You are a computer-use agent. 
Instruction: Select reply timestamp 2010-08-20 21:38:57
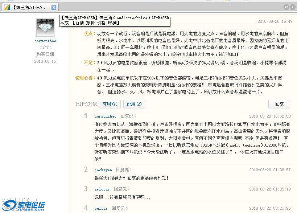coord(270,170)
